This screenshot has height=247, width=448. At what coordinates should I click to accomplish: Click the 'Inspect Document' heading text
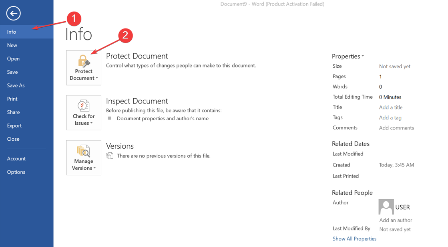(x=137, y=101)
